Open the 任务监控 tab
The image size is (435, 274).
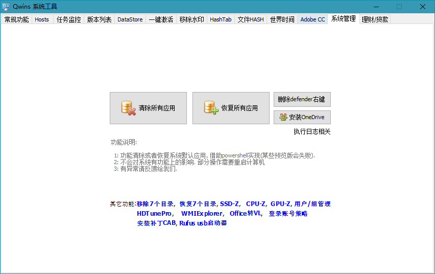69,19
